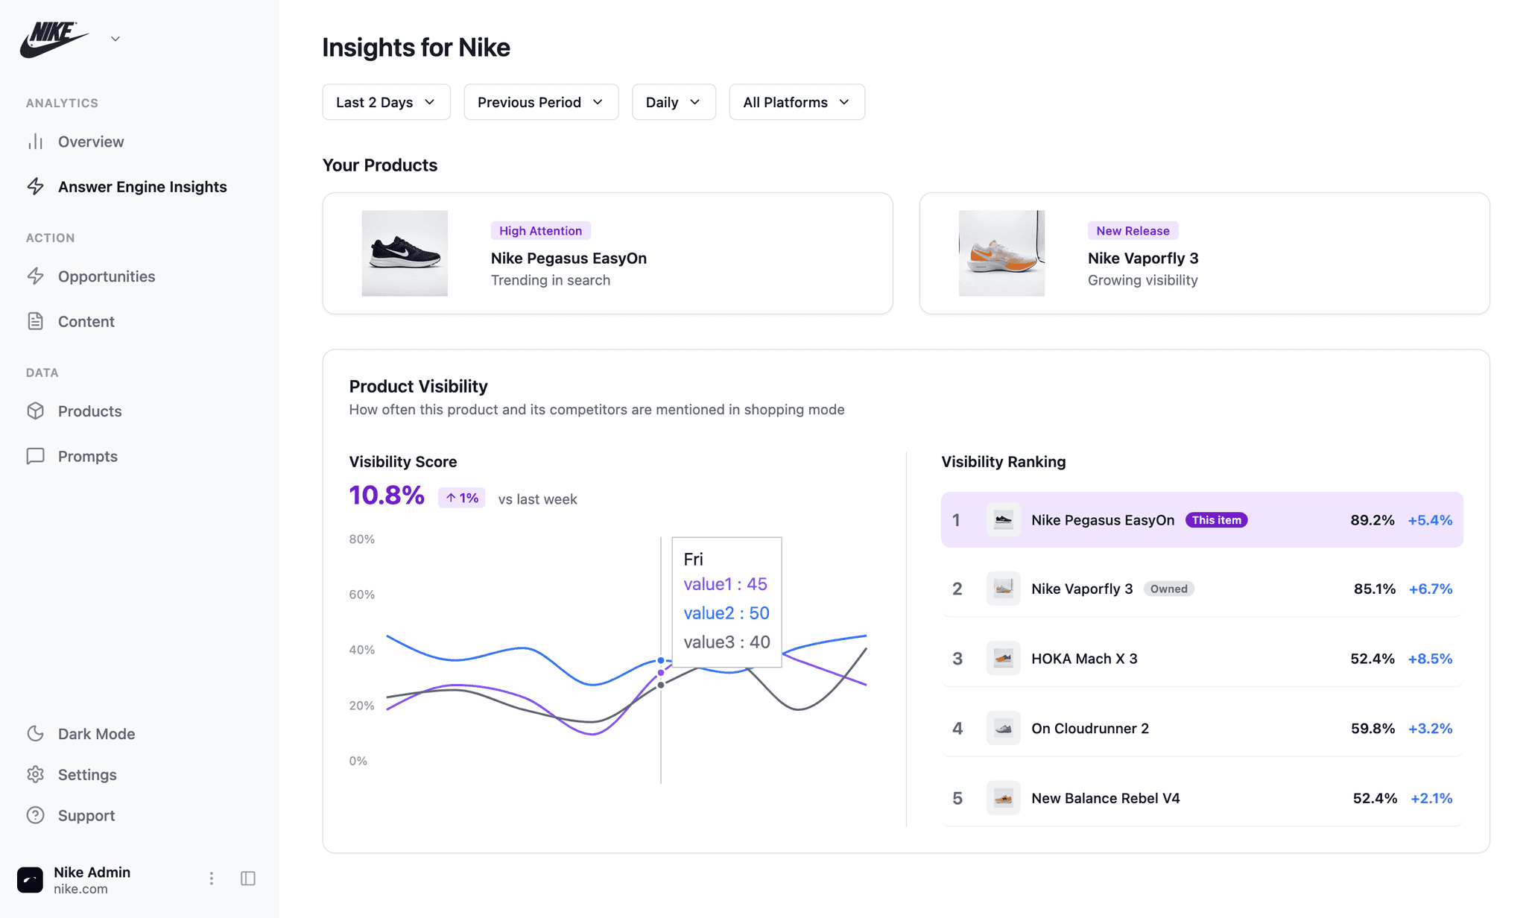Click the Content document icon
This screenshot has width=1526, height=918.
35,321
